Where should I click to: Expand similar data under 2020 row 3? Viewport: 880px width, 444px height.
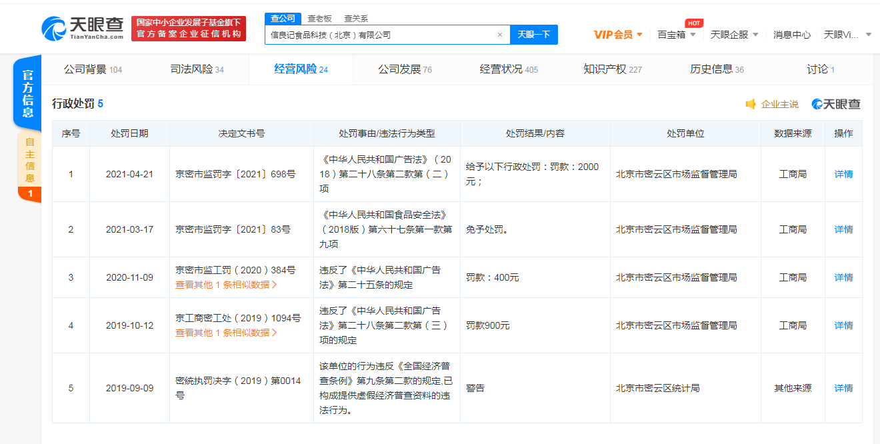tap(226, 285)
